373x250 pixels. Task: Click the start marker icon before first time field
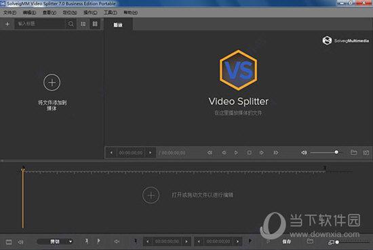(x=136, y=241)
